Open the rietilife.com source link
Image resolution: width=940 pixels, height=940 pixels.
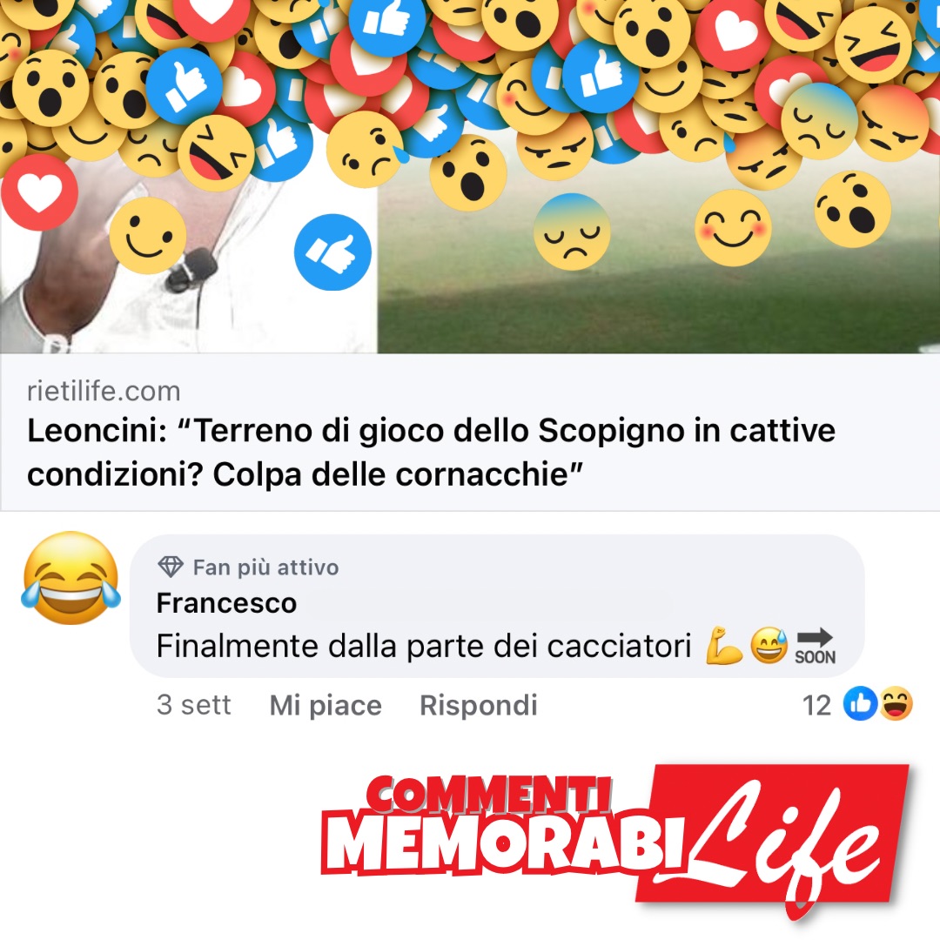click(x=104, y=391)
